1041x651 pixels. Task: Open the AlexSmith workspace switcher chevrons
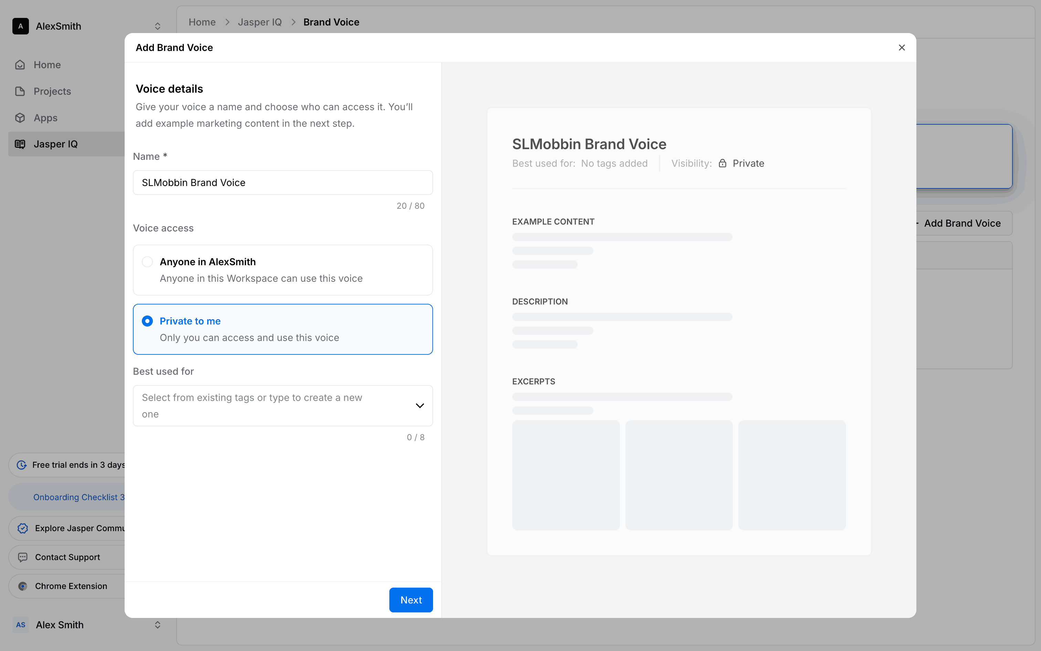pyautogui.click(x=157, y=26)
